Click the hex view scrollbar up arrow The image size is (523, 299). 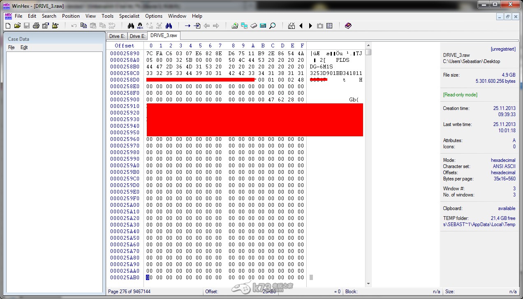click(x=368, y=45)
